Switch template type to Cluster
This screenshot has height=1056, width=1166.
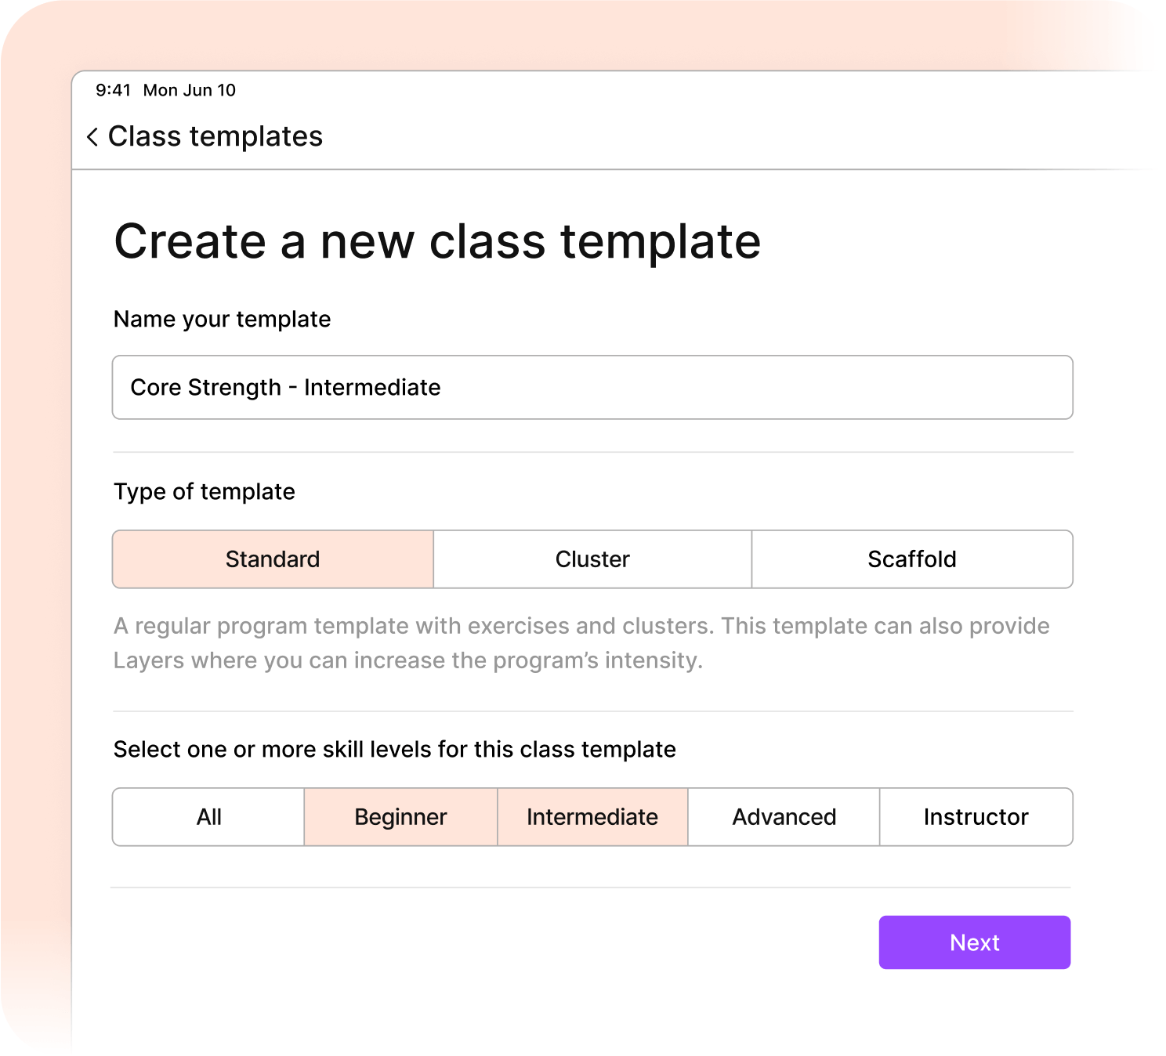592,559
